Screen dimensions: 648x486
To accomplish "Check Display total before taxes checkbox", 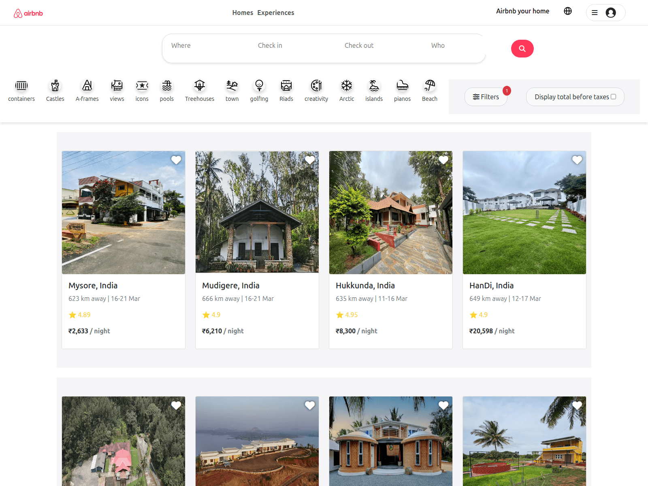I will 614,96.
